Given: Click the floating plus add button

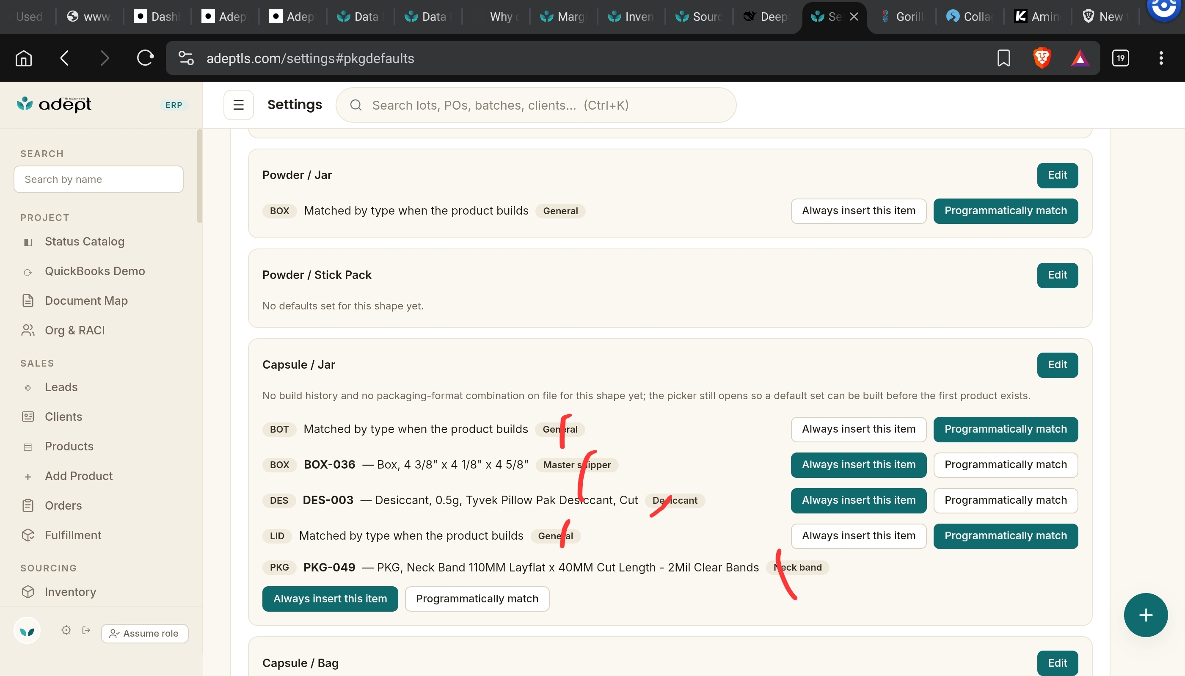Looking at the screenshot, I should [x=1146, y=615].
